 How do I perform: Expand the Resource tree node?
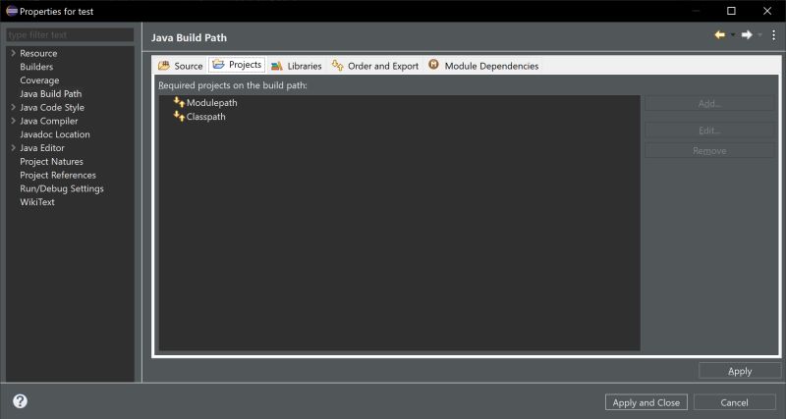pyautogui.click(x=13, y=53)
